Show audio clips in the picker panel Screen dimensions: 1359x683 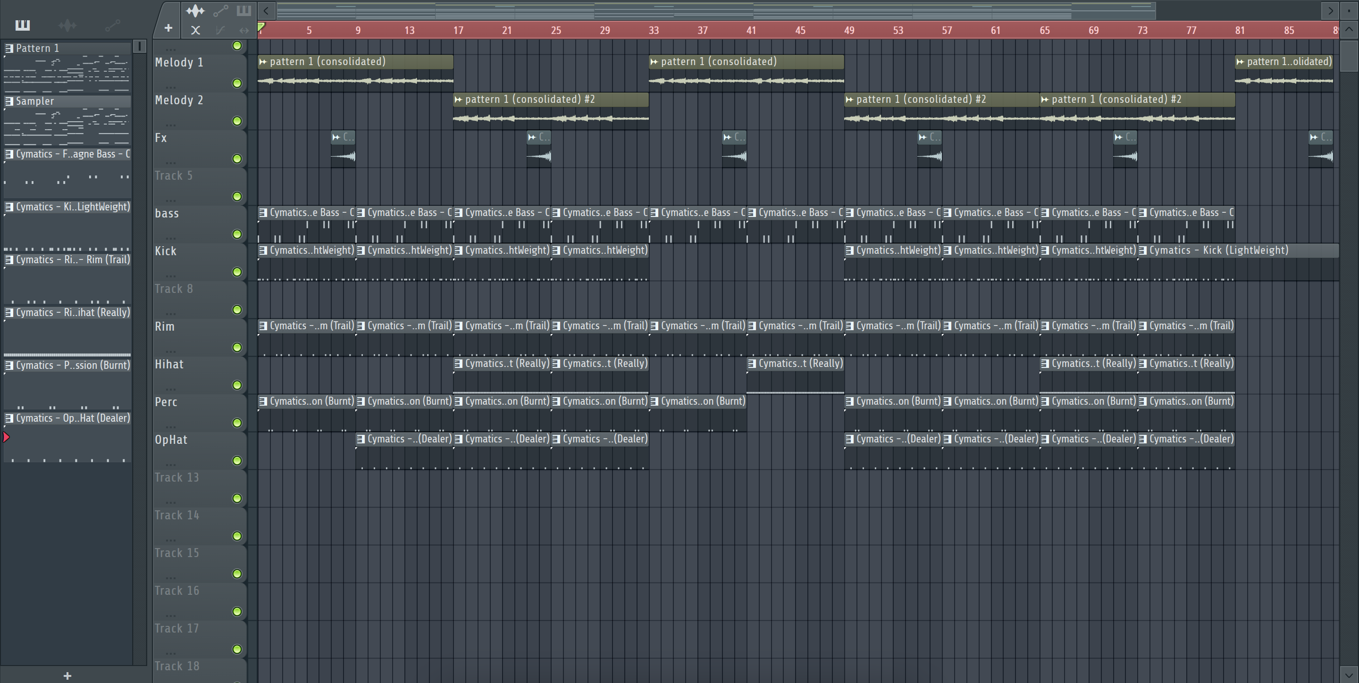(x=67, y=25)
